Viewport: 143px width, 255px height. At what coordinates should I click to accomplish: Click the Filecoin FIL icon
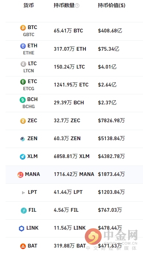(24, 211)
